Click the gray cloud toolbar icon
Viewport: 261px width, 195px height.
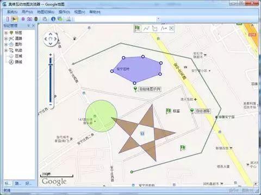[45, 19]
